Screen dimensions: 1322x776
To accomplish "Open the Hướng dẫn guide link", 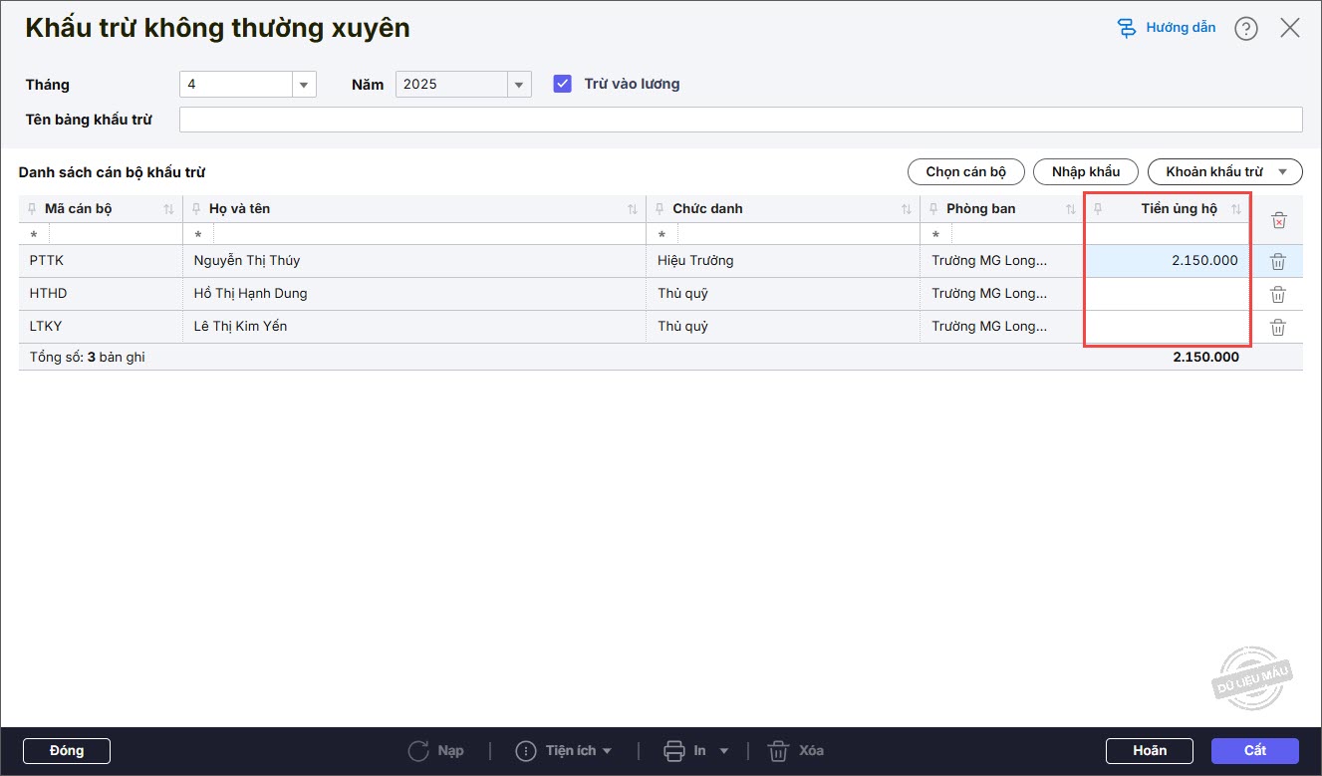I will point(1167,28).
